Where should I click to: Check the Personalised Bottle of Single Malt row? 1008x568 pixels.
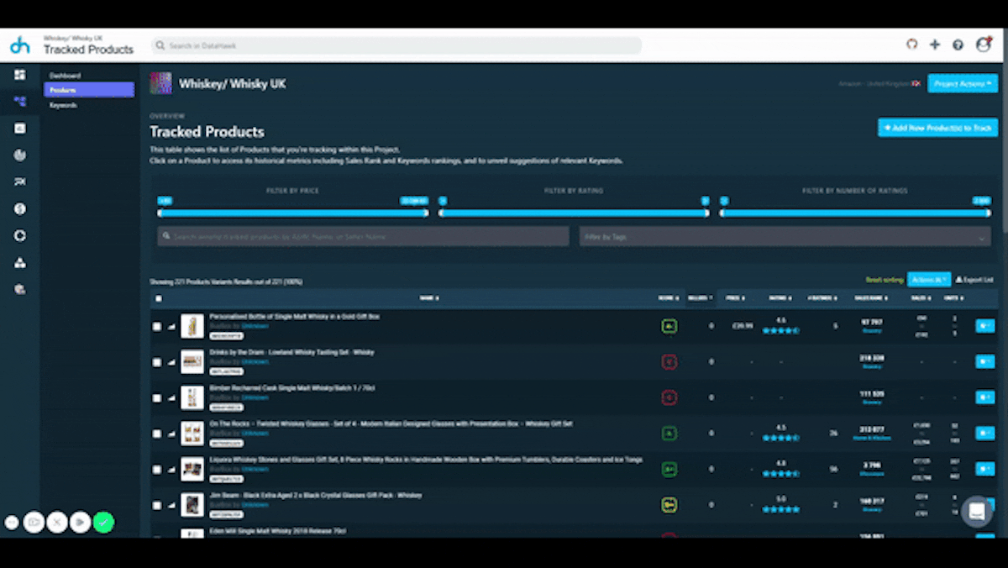click(157, 327)
